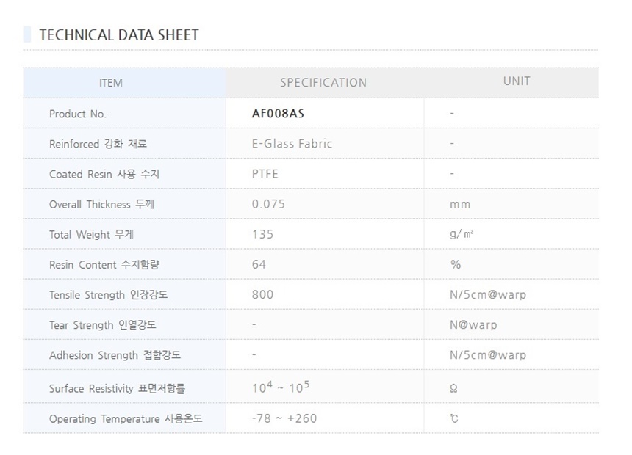
Task: Select the AF008AS product number
Action: tap(278, 114)
